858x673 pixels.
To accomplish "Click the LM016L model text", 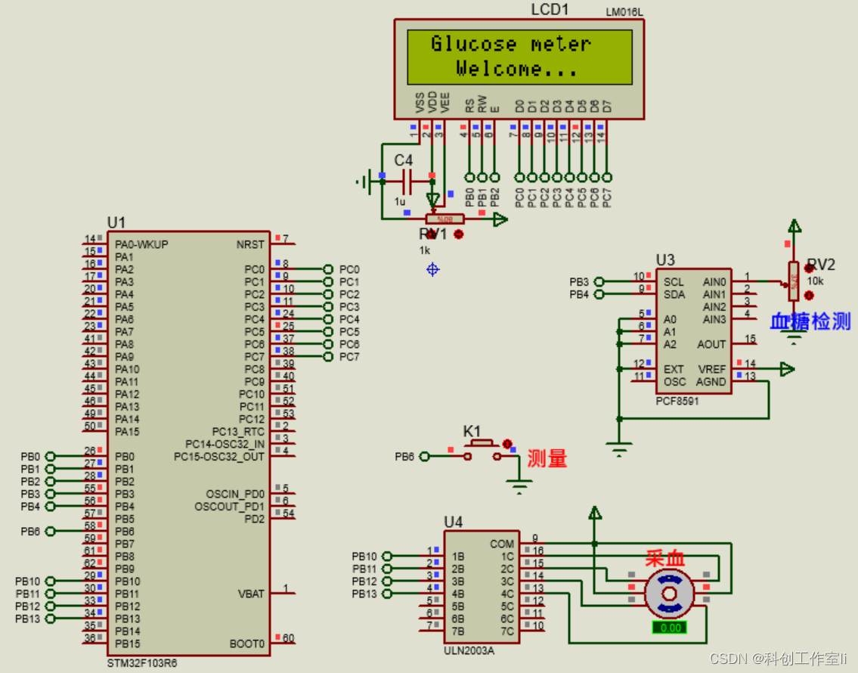I will 624,12.
